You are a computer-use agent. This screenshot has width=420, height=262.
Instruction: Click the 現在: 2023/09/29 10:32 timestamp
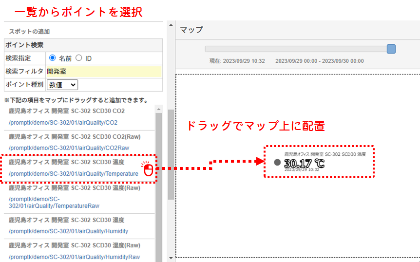[237, 61]
